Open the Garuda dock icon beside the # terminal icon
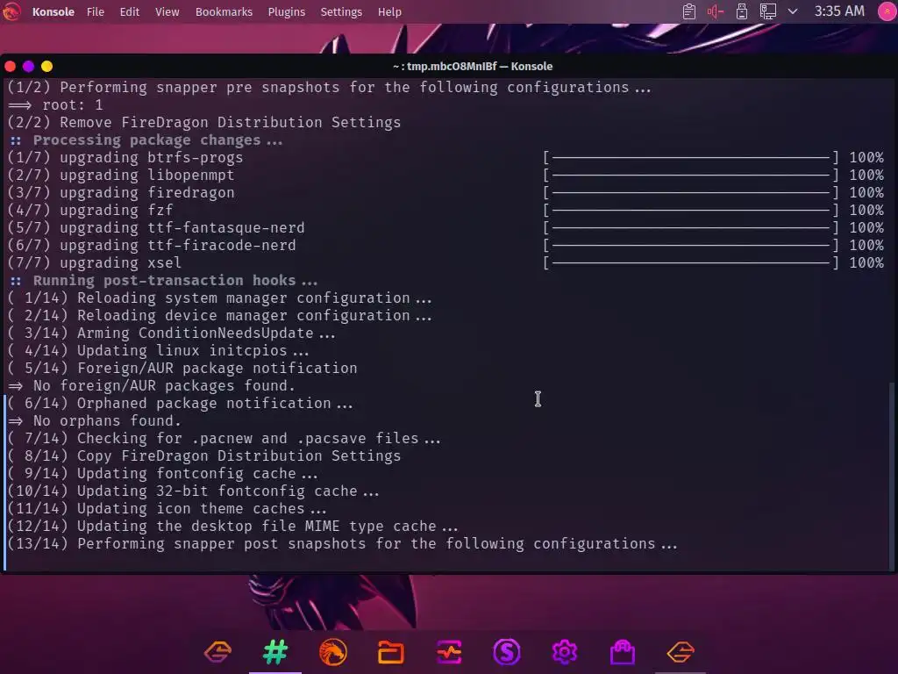 tap(217, 652)
